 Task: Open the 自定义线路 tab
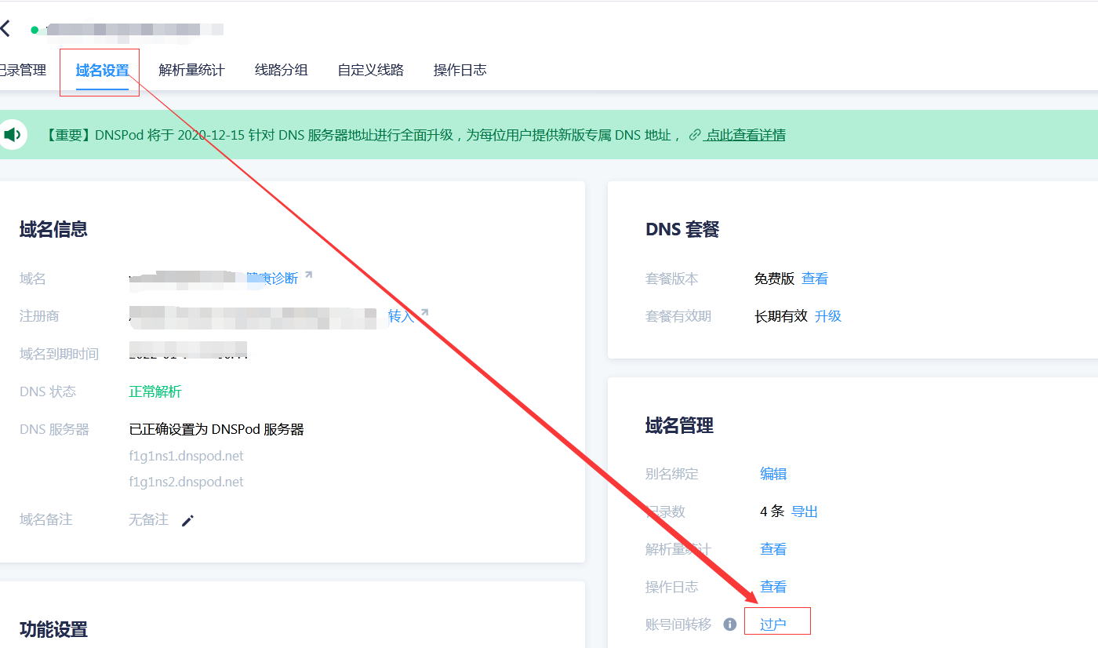pos(370,70)
